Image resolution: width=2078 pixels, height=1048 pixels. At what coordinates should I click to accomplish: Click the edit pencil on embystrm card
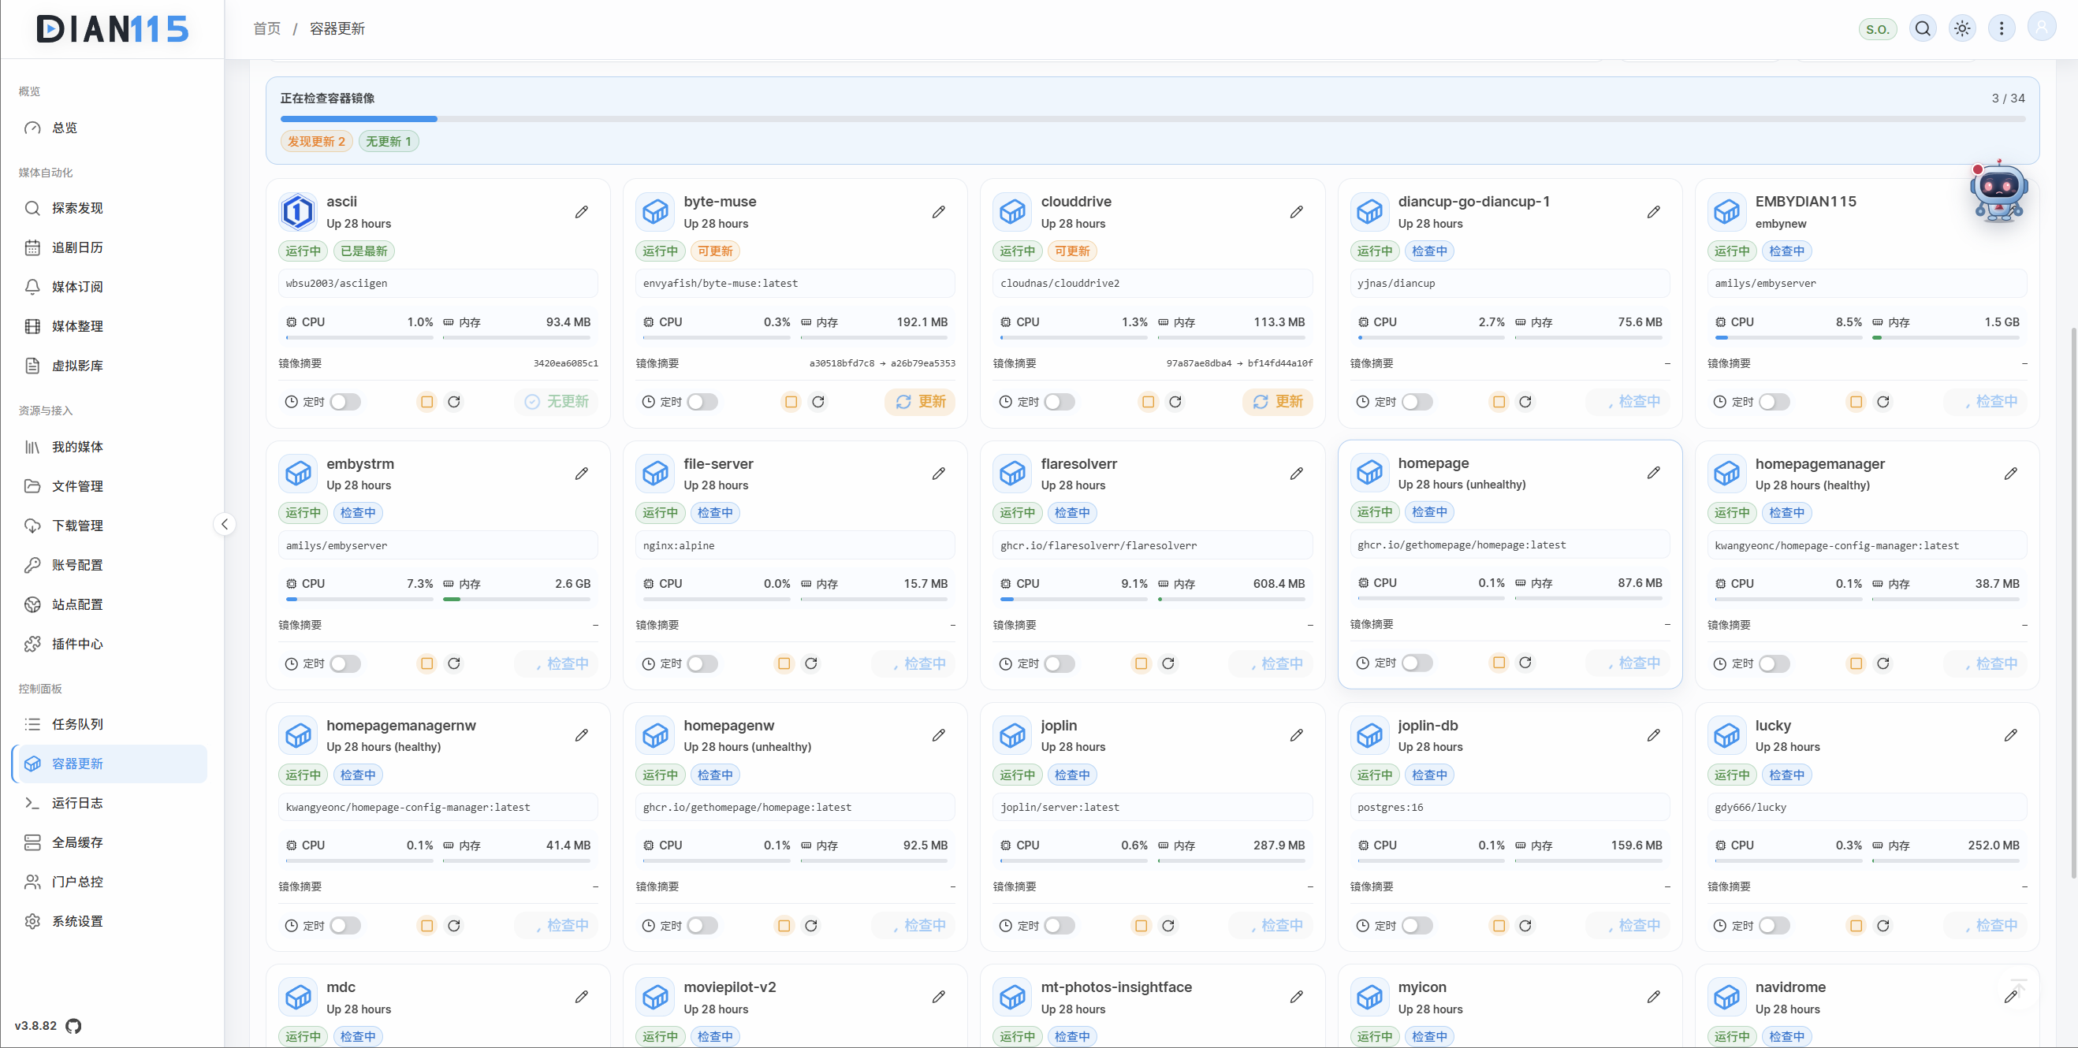click(582, 474)
